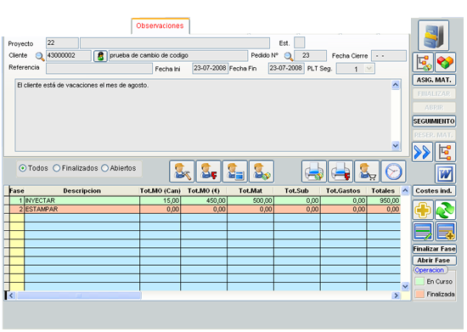Click the Pedido Nº field showing 23
Image resolution: width=467 pixels, height=332 pixels.
pyautogui.click(x=310, y=56)
